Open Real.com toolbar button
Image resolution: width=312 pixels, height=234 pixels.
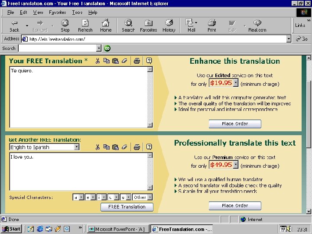tap(257, 26)
